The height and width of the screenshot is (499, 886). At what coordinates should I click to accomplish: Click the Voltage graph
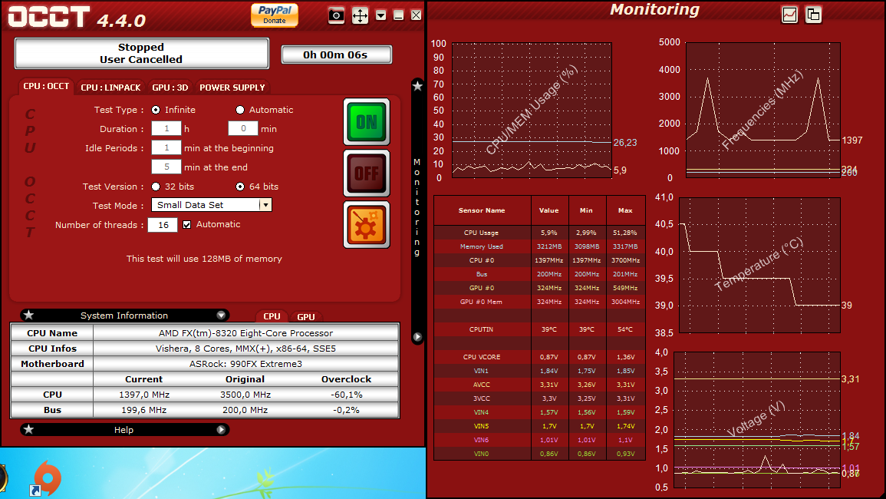[x=757, y=420]
